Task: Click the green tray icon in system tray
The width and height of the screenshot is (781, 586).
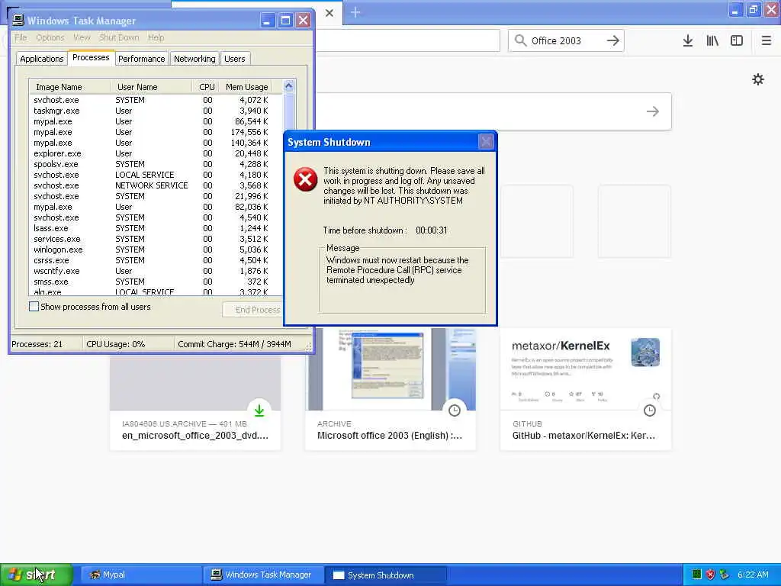Action: click(x=697, y=575)
